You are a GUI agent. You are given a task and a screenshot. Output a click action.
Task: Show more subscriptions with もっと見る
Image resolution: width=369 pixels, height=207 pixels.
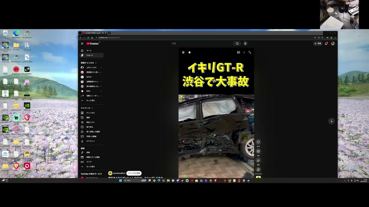91,101
